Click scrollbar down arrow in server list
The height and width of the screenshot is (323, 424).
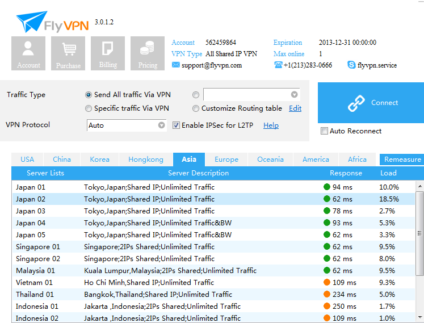tap(419, 317)
